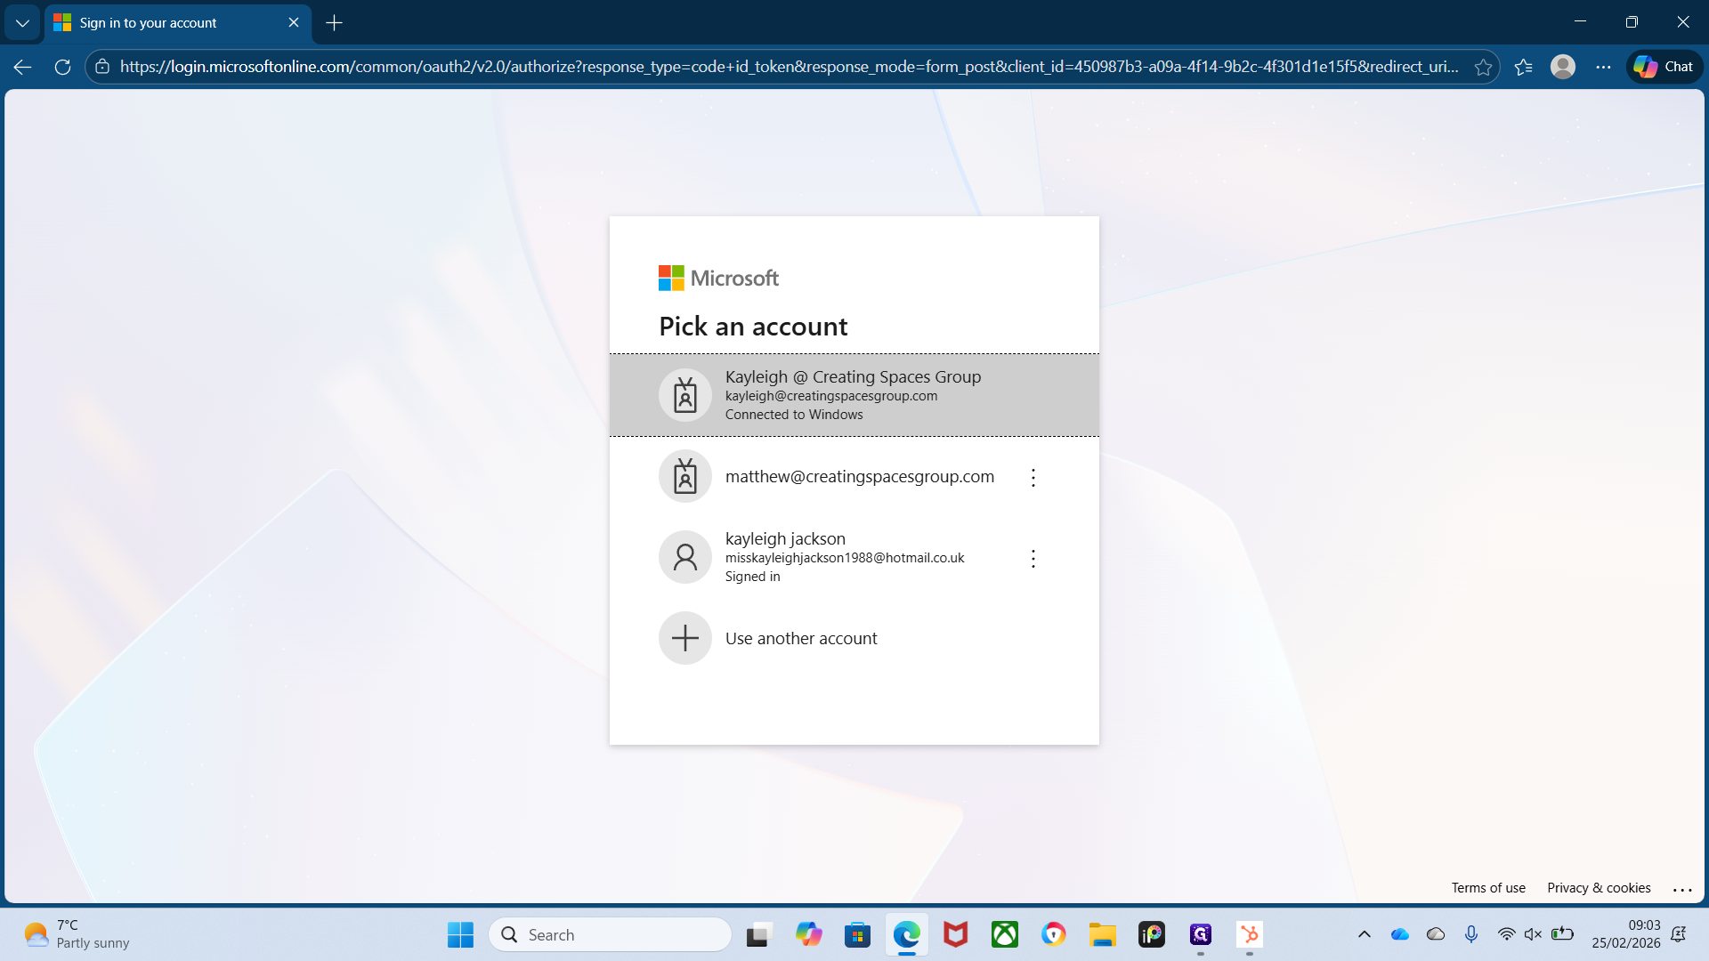The width and height of the screenshot is (1709, 961).
Task: Open options menu for kayleigh jackson account
Action: 1033,559
